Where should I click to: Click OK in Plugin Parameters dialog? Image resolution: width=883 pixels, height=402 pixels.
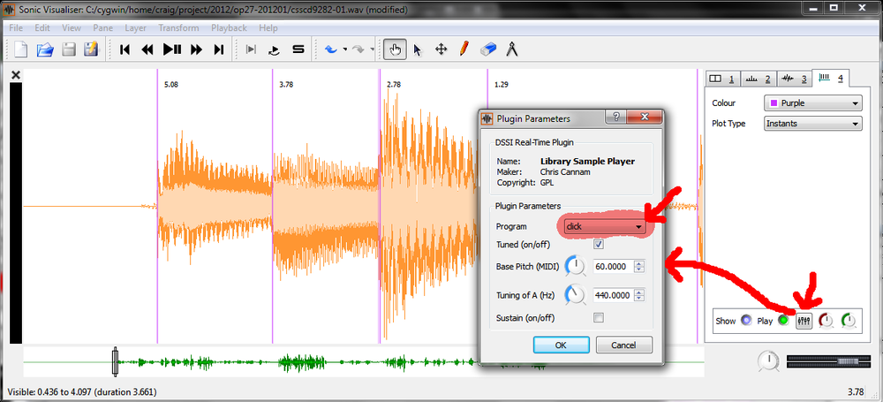[x=560, y=345]
